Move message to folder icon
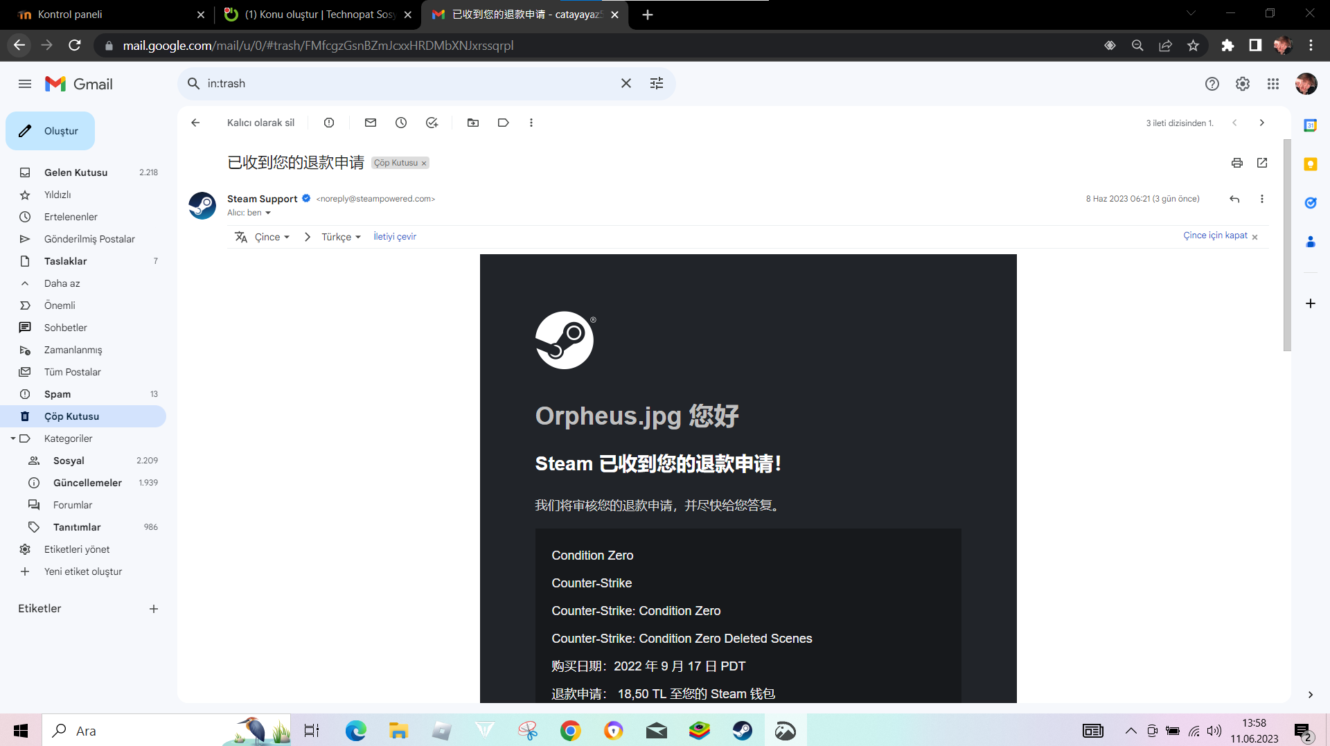1330x746 pixels. (x=473, y=123)
